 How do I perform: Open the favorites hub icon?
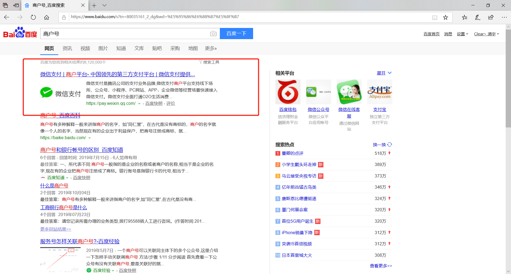click(464, 17)
